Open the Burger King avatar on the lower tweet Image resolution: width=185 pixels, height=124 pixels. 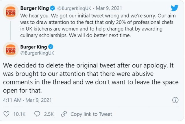[x=11, y=50]
